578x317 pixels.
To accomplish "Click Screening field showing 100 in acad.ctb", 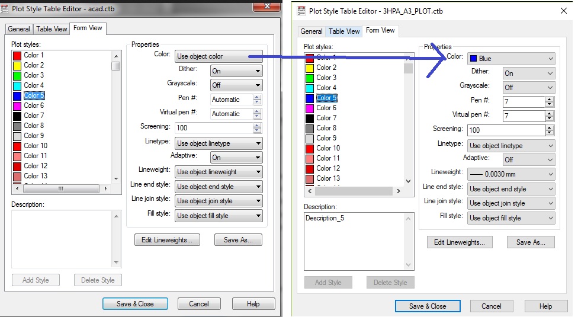I will (x=214, y=128).
